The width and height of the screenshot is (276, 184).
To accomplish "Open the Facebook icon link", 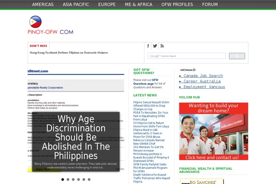I will pos(148,46).
